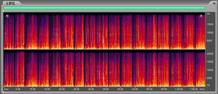Click the top yellow playhead marker
The width and height of the screenshot is (218, 94).
tap(4, 11)
